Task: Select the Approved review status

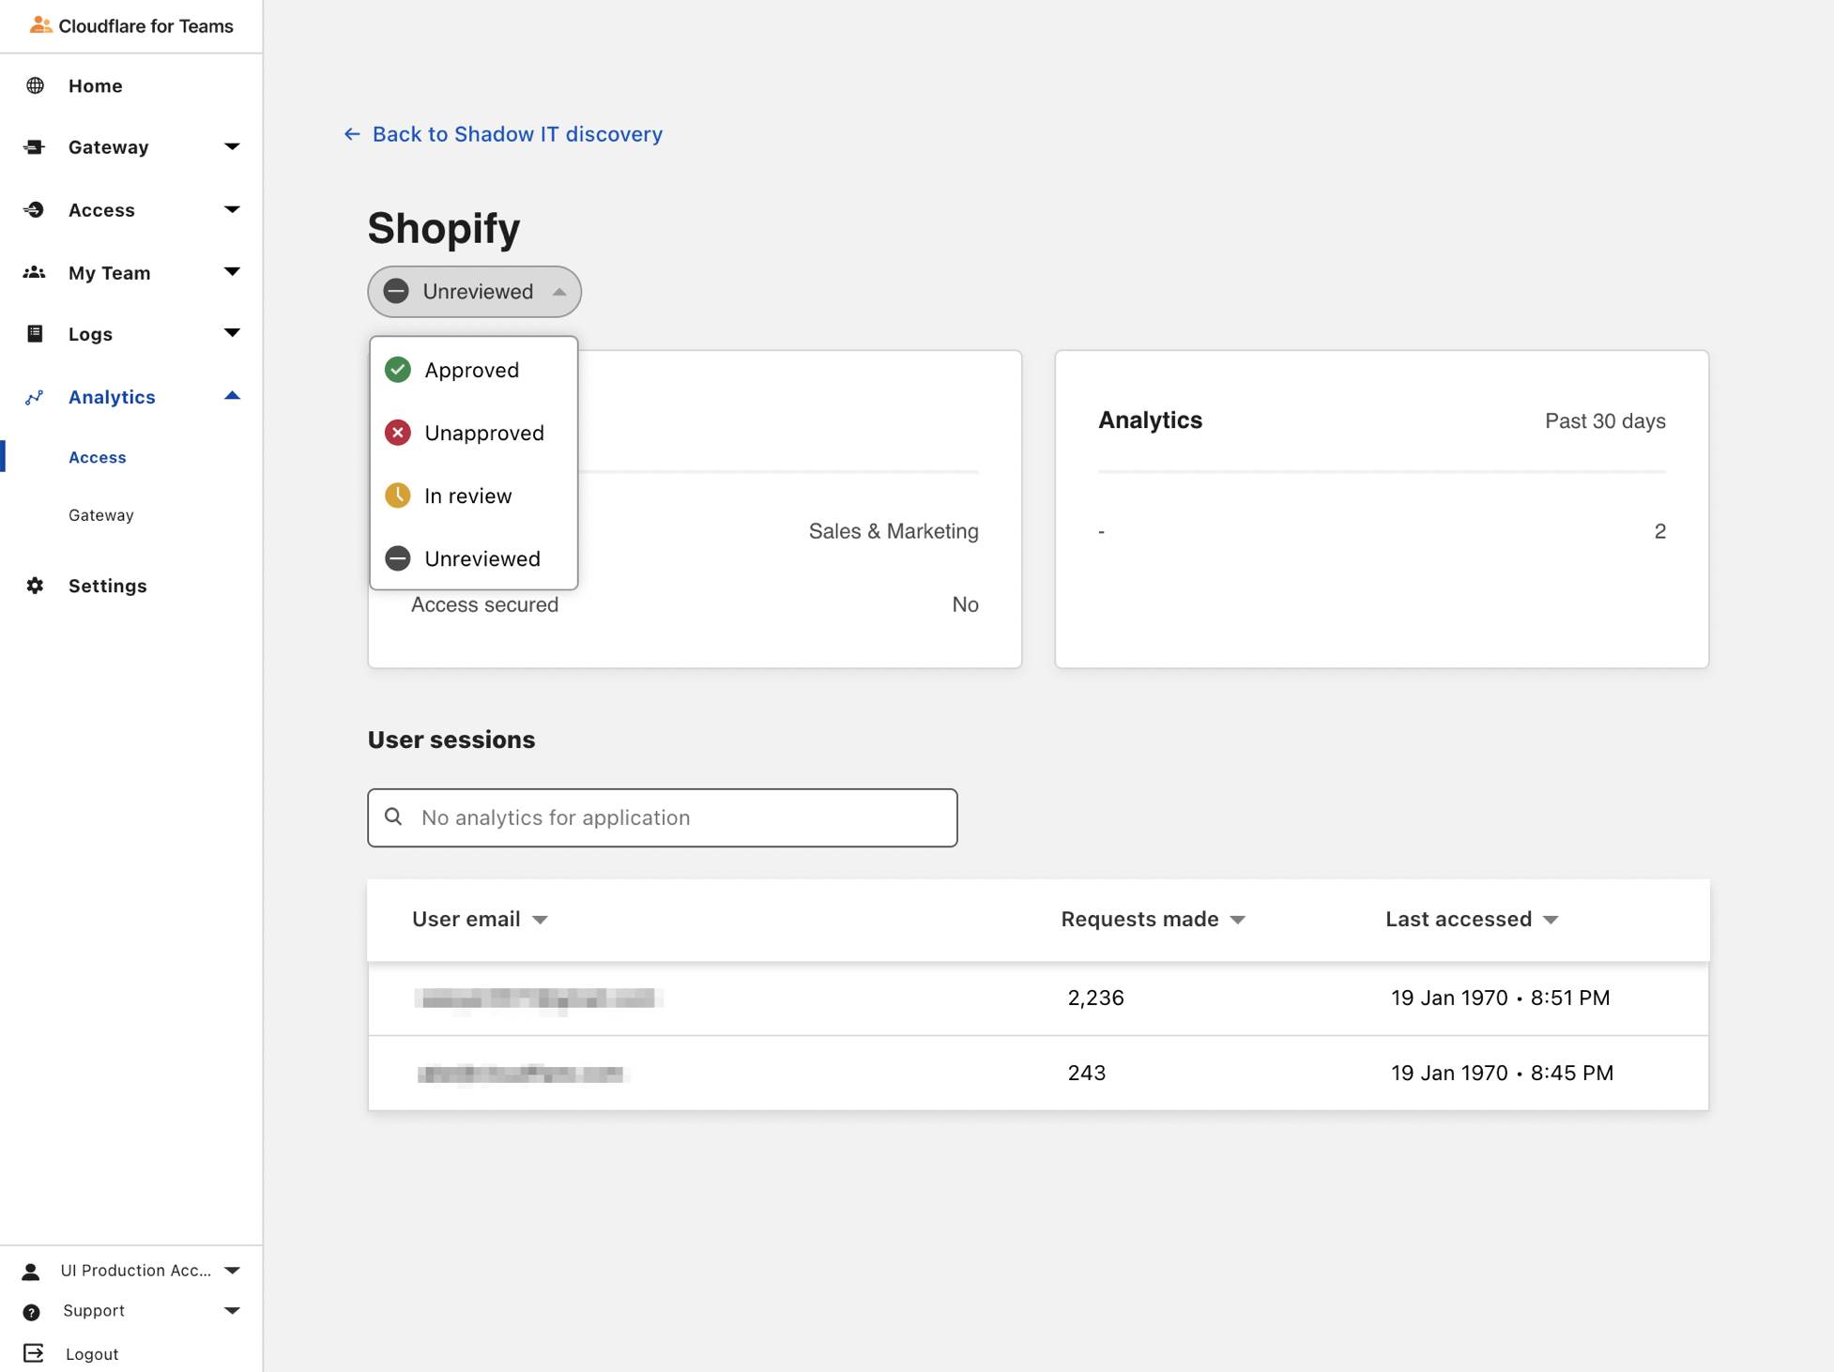Action: (472, 370)
